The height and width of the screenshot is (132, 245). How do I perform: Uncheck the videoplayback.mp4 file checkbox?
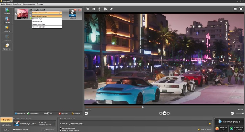[x=16, y=14]
